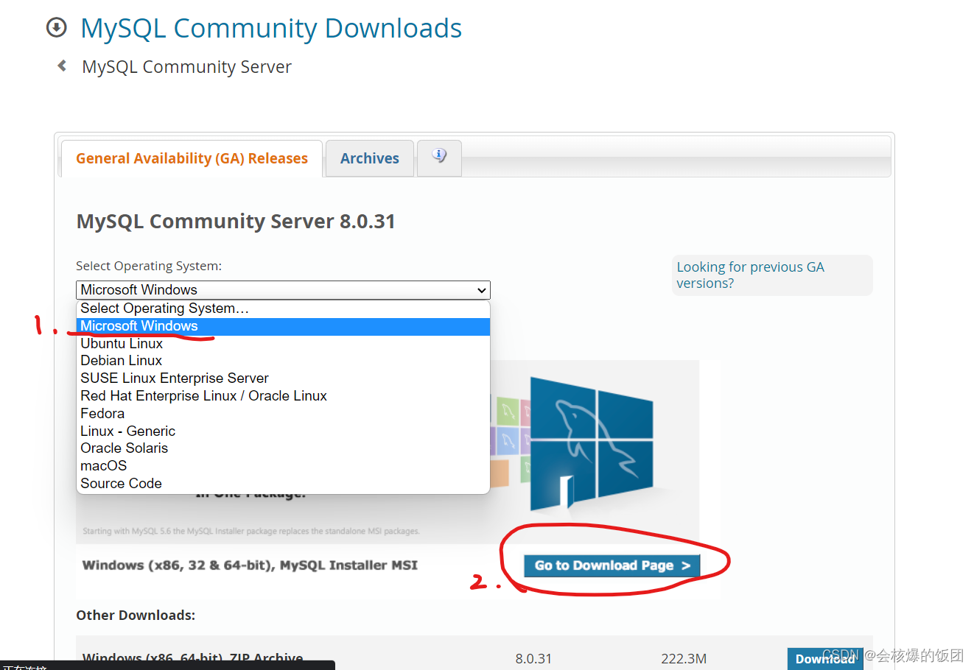974x670 pixels.
Task: Select General Availability (GA) Releases tab
Action: 192,158
